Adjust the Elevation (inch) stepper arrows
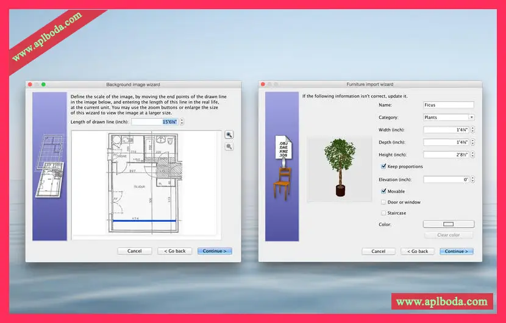Viewport: 506px width, 323px height. coord(472,180)
